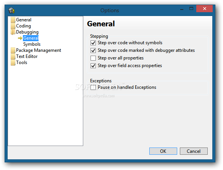The image size is (223, 170).
Task: Maximize the Options window
Action: [191, 9]
